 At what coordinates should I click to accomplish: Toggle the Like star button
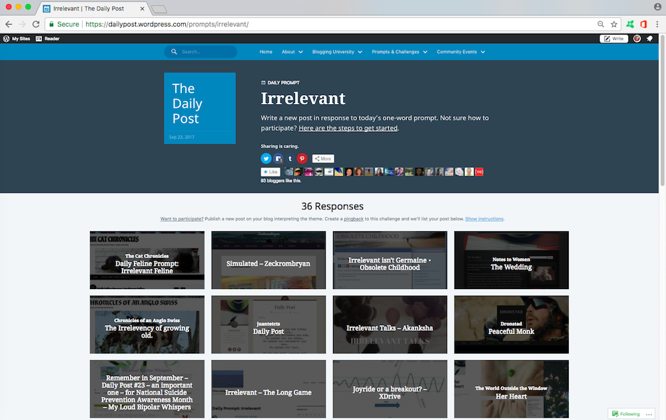[270, 171]
